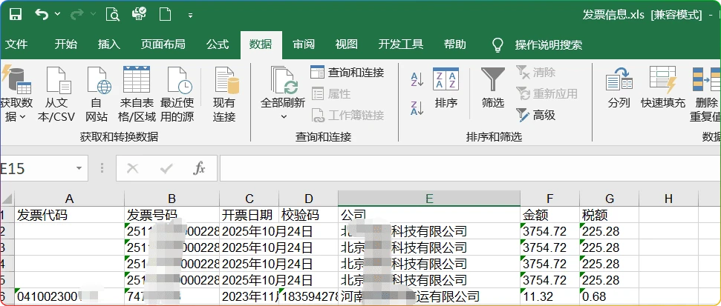The height and width of the screenshot is (306, 721).
Task: Click the Sort A to Z icon
Action: click(x=417, y=79)
